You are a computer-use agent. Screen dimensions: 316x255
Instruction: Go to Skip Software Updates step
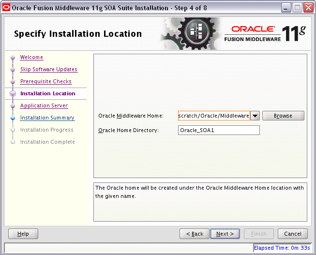click(x=49, y=69)
